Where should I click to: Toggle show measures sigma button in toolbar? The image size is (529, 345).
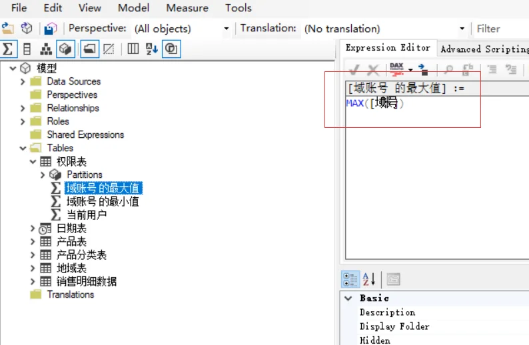[x=8, y=49]
